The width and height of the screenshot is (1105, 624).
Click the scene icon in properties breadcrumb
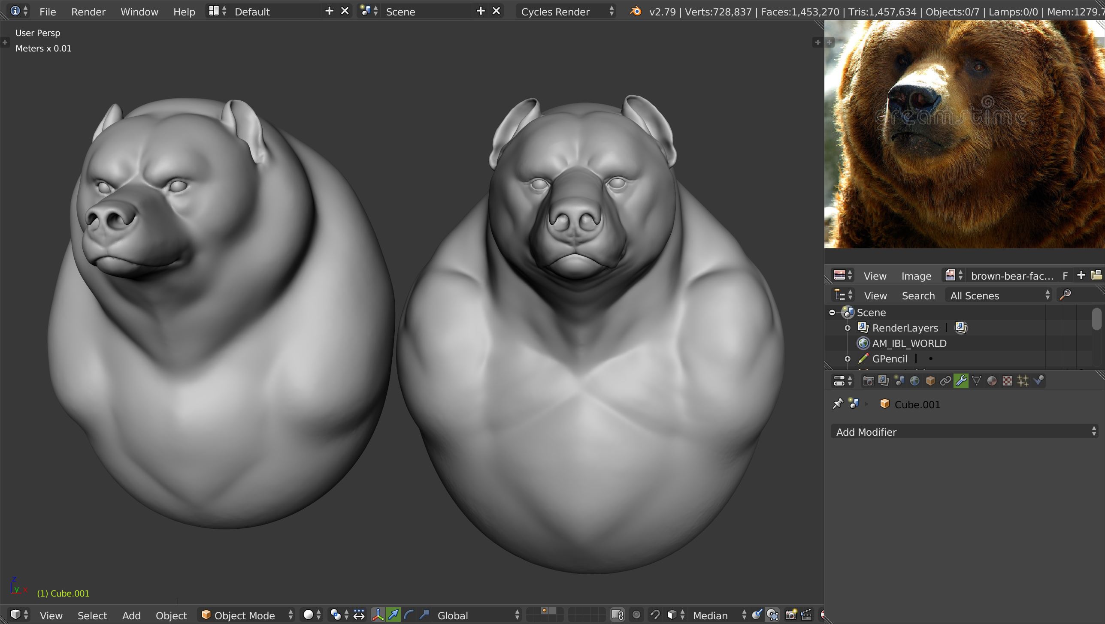854,404
